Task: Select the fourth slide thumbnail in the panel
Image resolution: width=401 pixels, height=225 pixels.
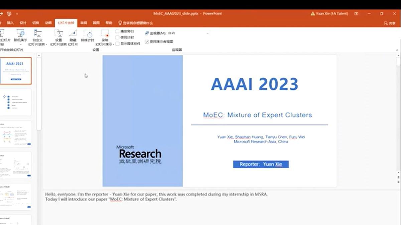Action: [x=15, y=165]
